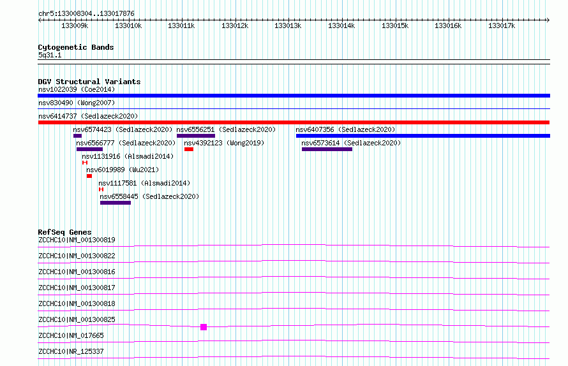Click the nsv6019989 (Wu2021) red marker
Viewport: 568px width, 366px height.
coord(89,176)
